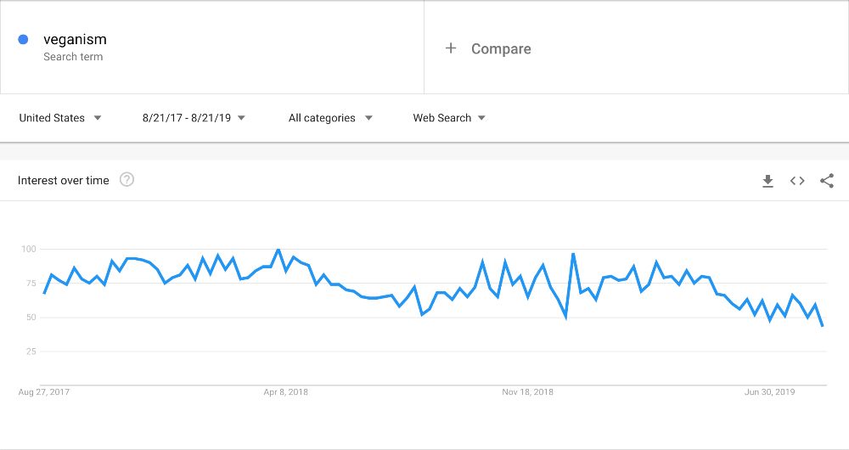Screen dimensions: 849x450
Task: Click the plus icon next to Compare
Action: (x=451, y=48)
